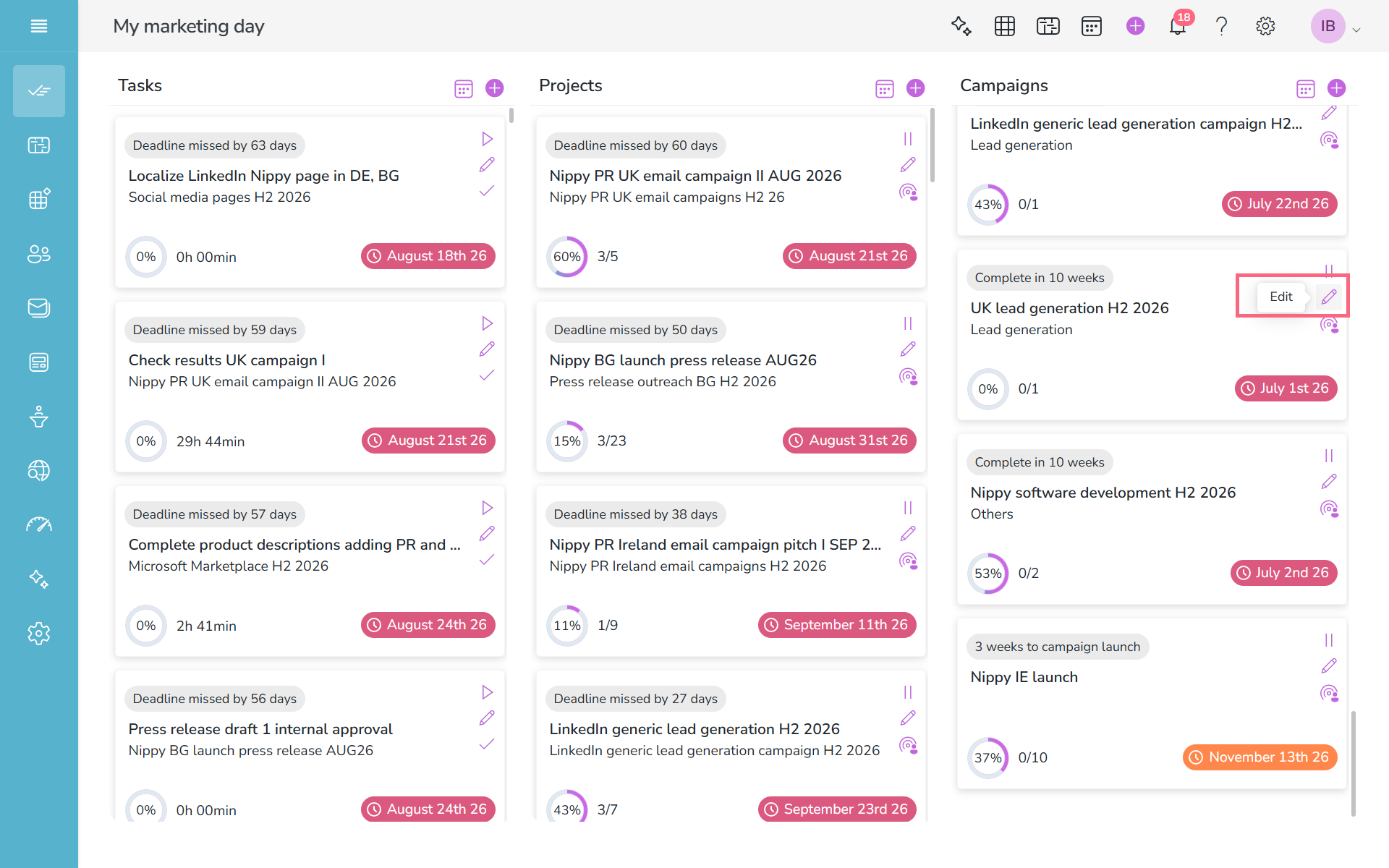Open the Projects calendar view icon

(x=885, y=88)
